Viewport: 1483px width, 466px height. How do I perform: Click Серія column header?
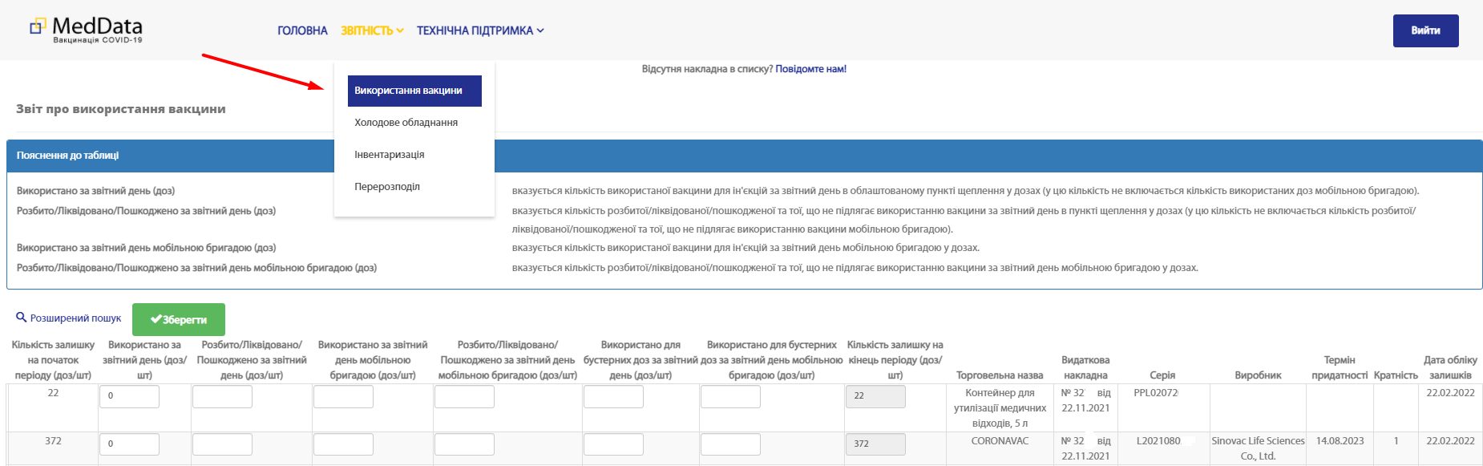pos(1162,375)
